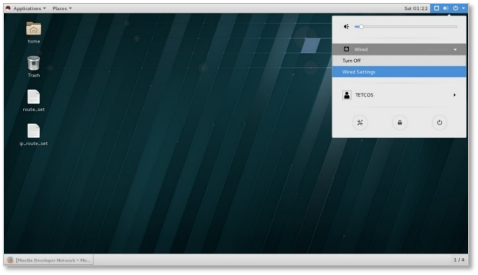Click the network icon in the top panel

click(437, 8)
